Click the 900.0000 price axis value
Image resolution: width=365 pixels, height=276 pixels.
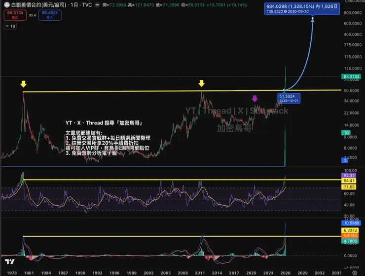click(353, 13)
